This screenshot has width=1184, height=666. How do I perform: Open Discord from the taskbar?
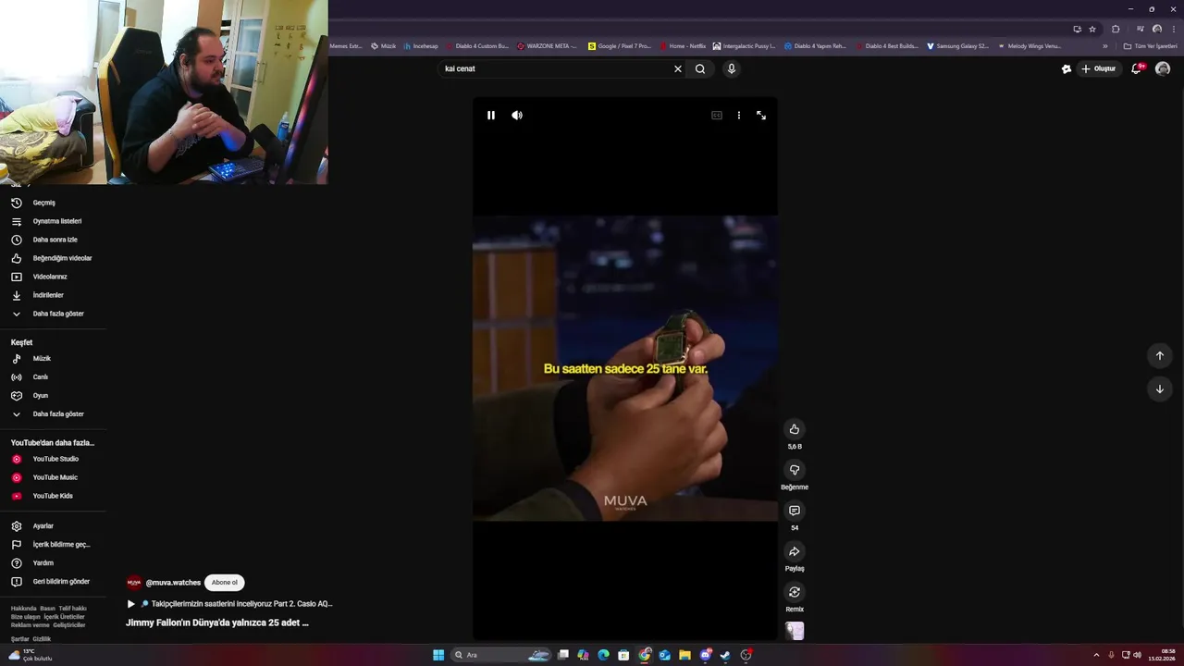click(706, 655)
